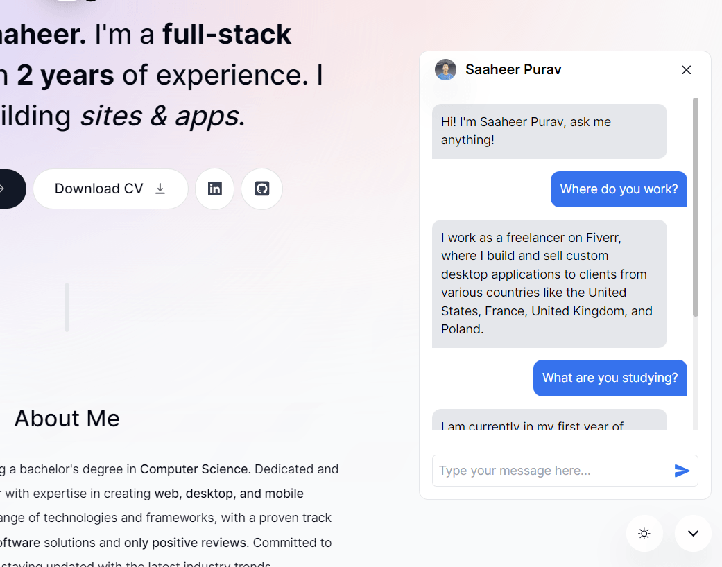Toggle the light/dark theme sun button
The image size is (722, 567).
point(644,534)
